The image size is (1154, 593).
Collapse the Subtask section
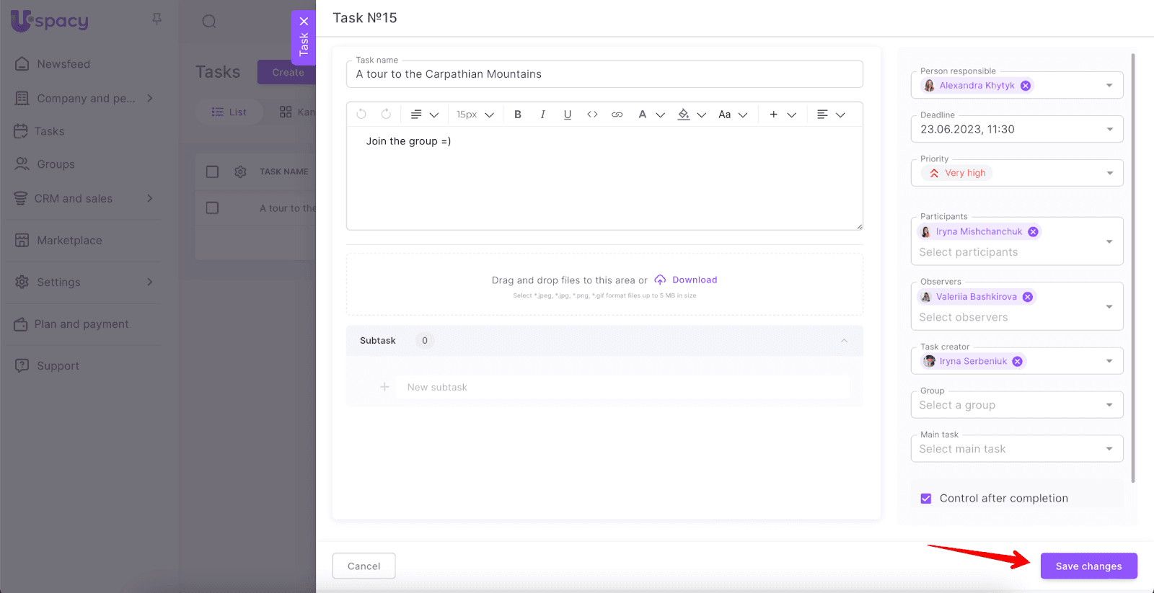844,341
